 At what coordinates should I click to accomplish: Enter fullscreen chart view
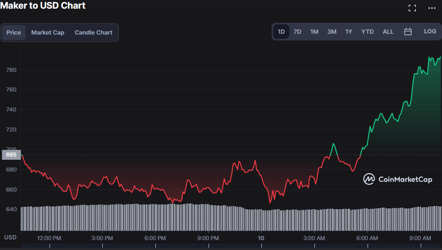click(412, 8)
